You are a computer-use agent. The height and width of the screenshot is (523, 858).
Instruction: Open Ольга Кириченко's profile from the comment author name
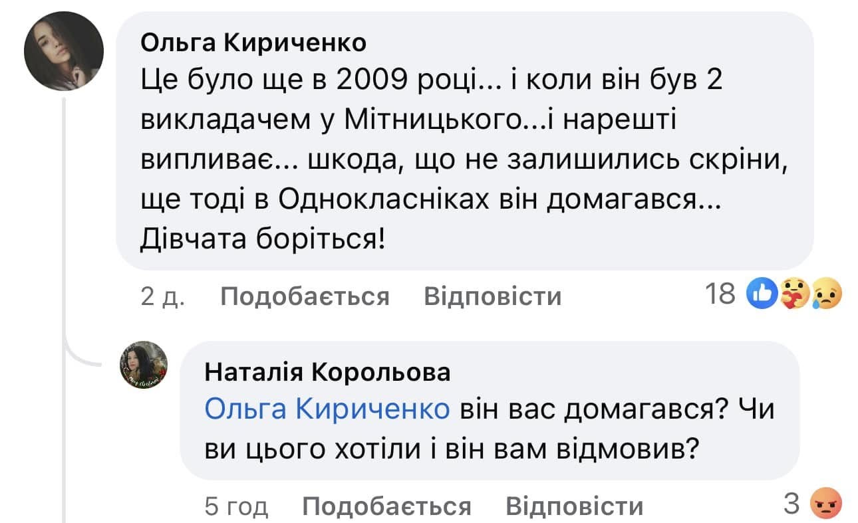[x=254, y=43]
